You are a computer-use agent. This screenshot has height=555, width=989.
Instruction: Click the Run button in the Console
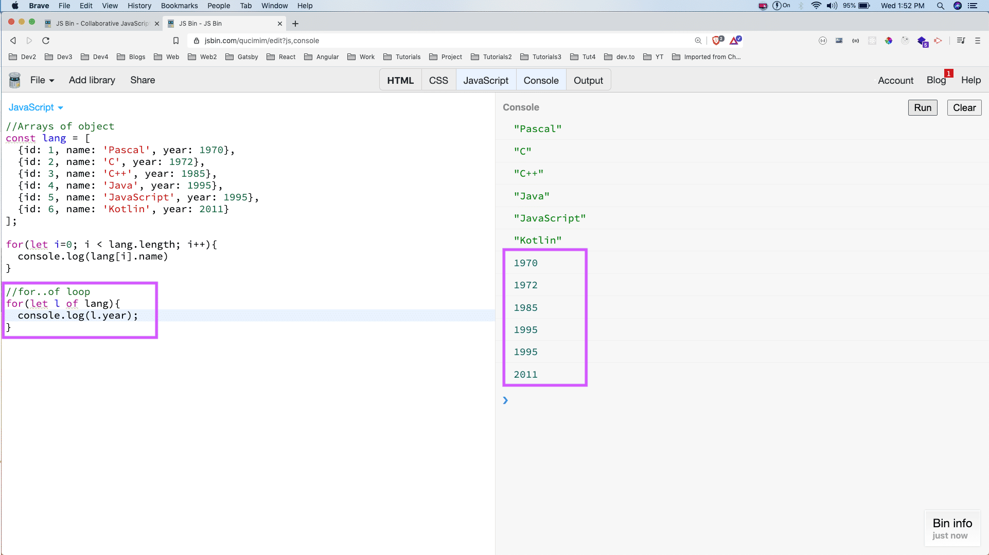[923, 107]
